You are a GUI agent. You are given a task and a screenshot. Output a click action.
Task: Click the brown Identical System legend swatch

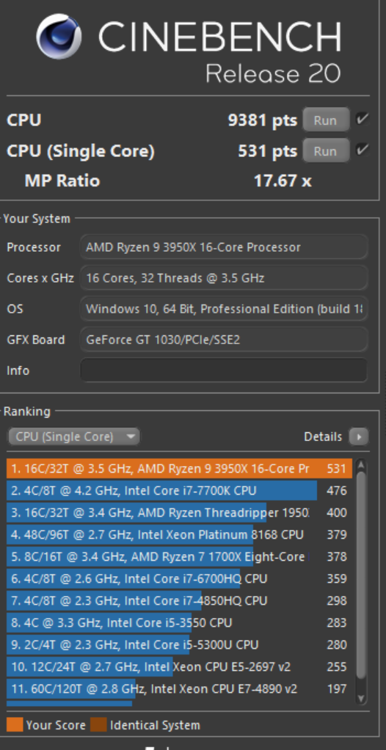(x=98, y=724)
